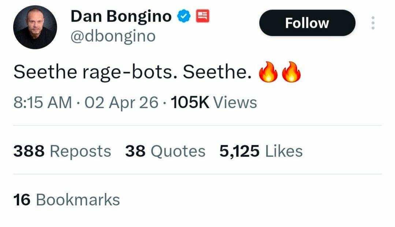Click the Dan Bongino display name
395x227 pixels.
click(x=121, y=16)
